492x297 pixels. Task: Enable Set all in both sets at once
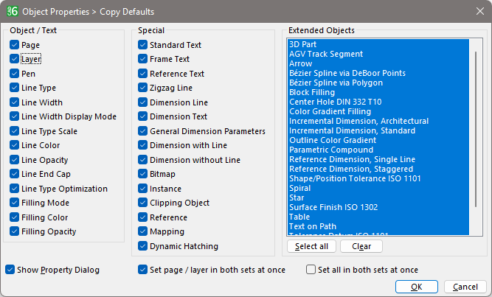coord(311,270)
